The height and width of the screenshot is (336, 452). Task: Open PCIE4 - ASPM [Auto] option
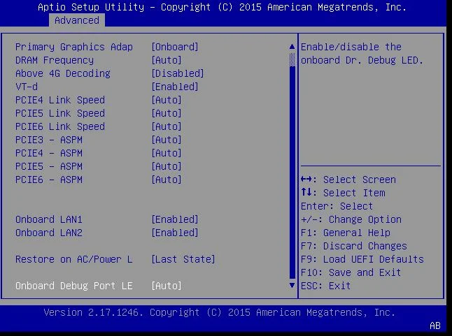tap(167, 153)
